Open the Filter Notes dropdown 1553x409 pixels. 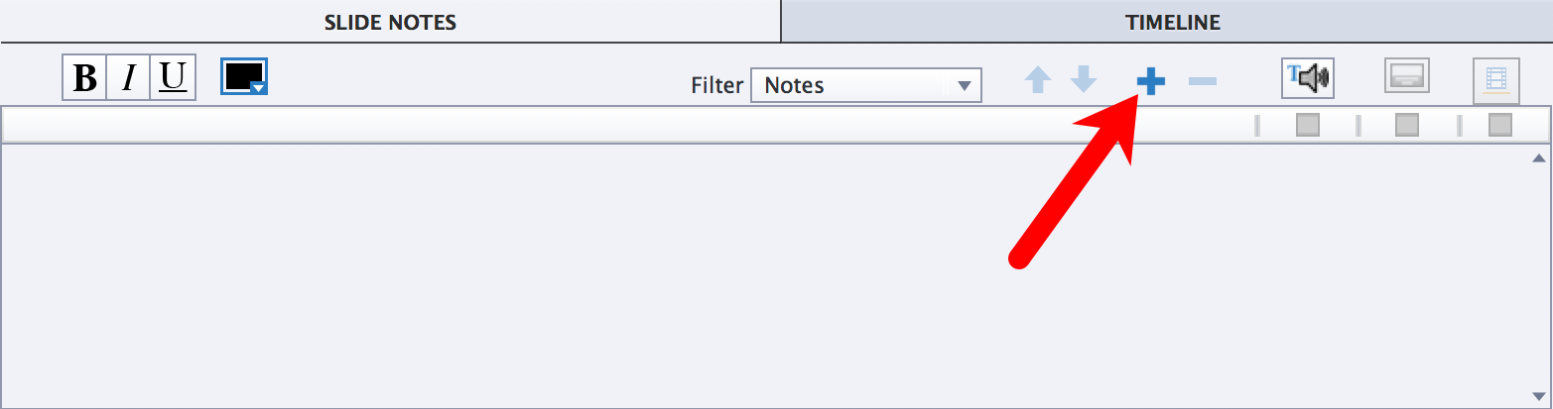866,85
